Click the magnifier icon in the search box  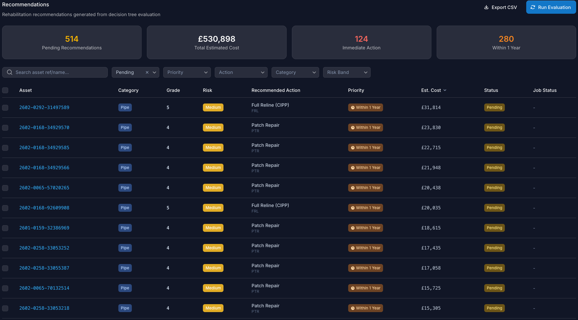click(x=10, y=72)
